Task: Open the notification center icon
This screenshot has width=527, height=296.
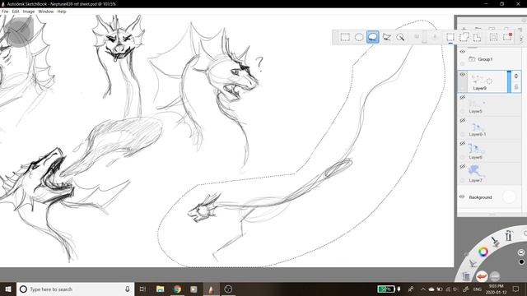Action: coord(516,289)
